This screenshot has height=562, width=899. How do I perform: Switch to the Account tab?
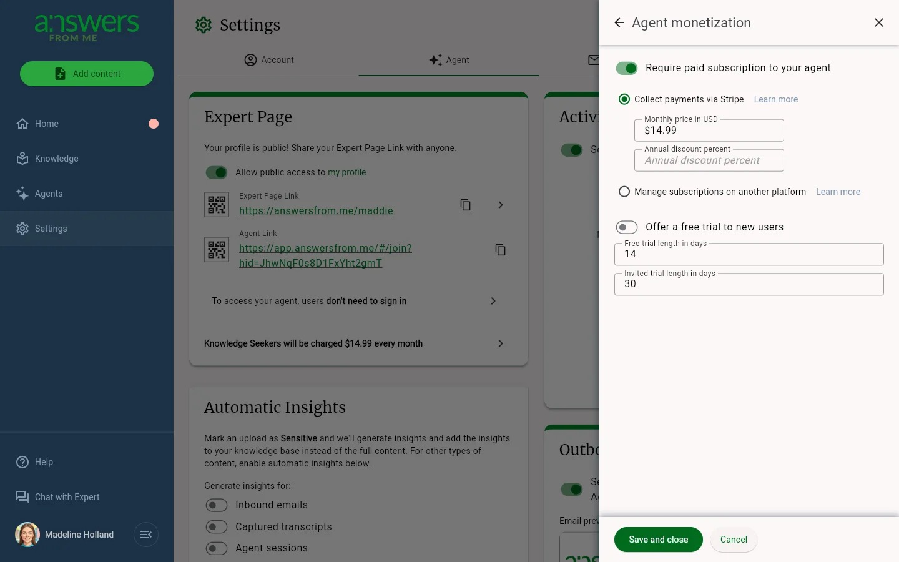click(x=269, y=60)
